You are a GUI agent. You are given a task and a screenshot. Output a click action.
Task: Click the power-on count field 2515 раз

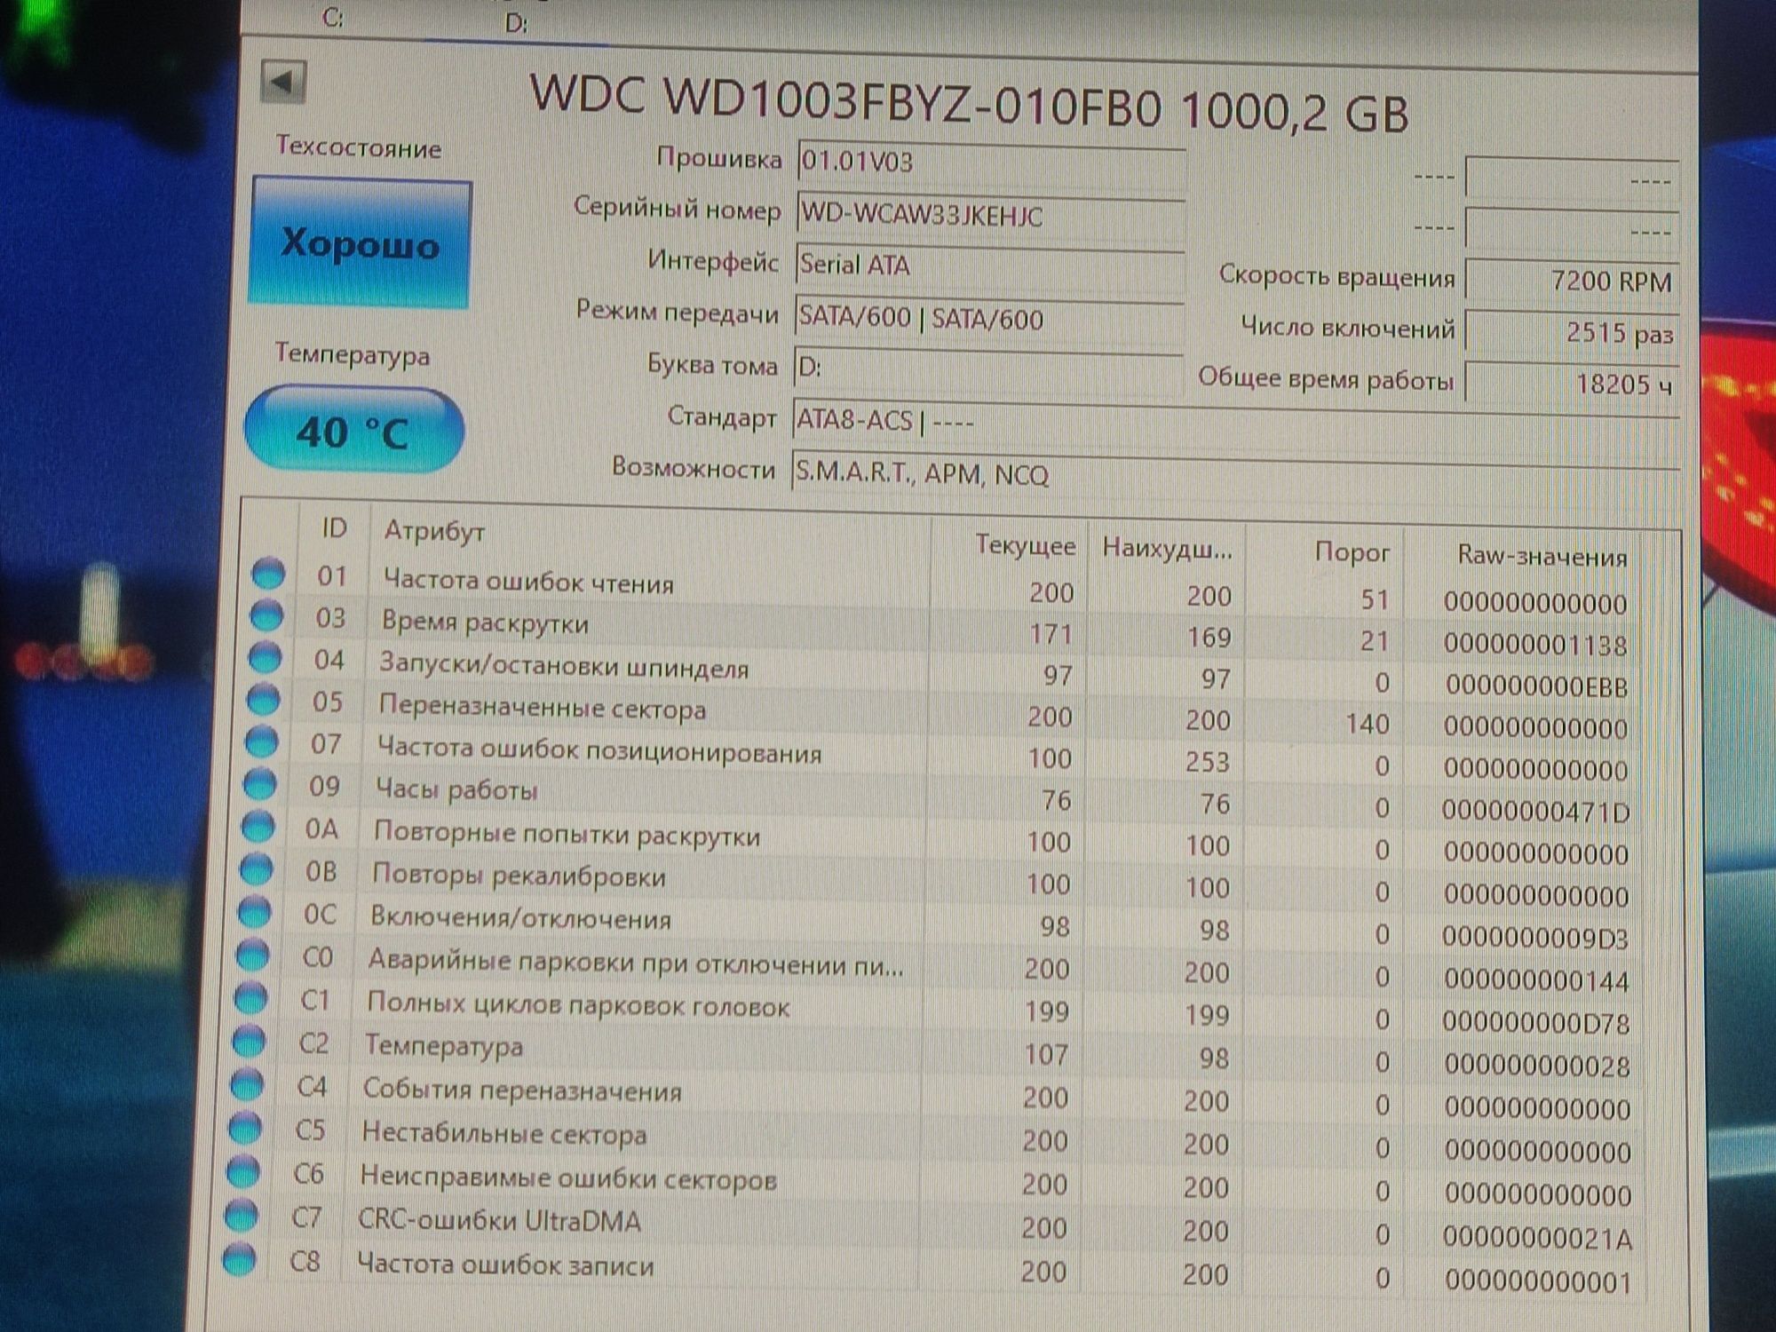pos(1571,332)
